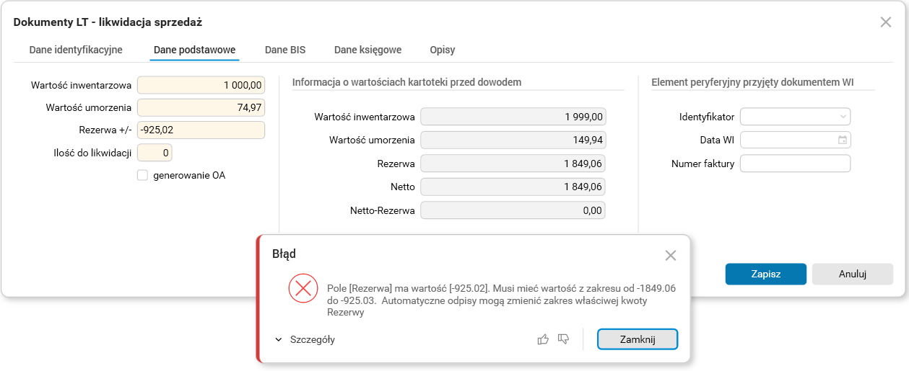Open the Data WI calendar picker
Viewport: 909px width, 371px height.
(842, 140)
